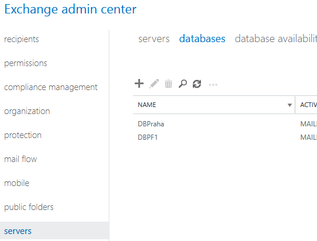Open recipients in left navigation
Image resolution: width=317 pixels, height=241 pixels.
coord(22,39)
